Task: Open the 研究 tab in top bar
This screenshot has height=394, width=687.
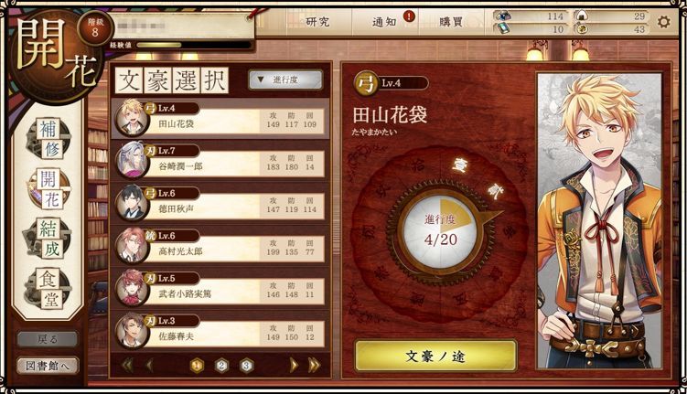Action: (x=318, y=21)
